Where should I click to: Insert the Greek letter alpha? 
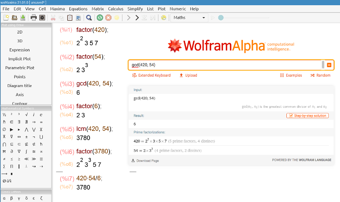[4, 198]
